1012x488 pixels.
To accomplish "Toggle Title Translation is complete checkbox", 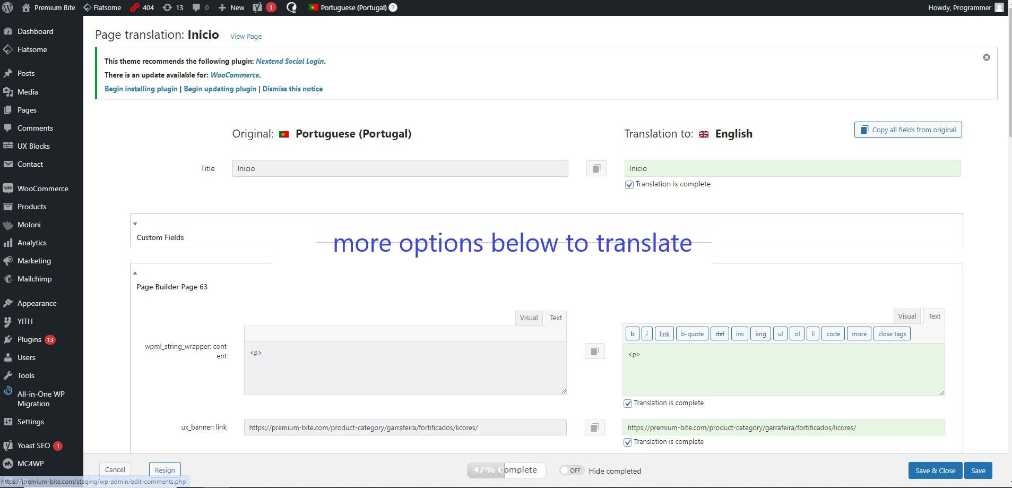I will pos(629,185).
